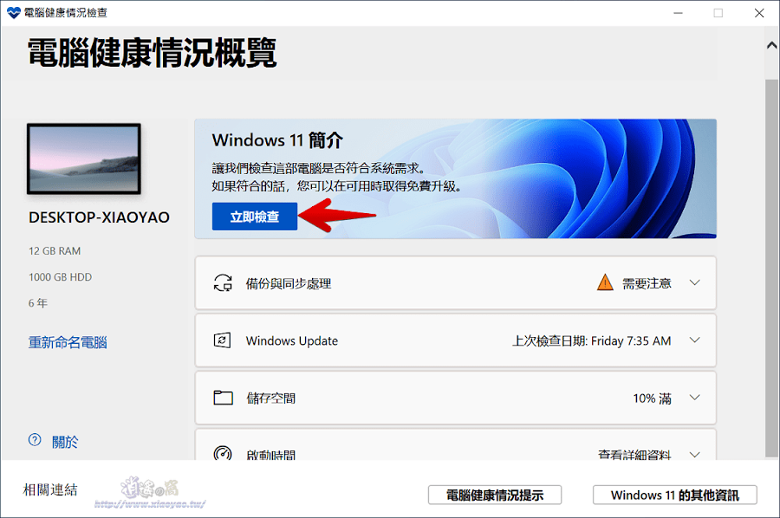Expand the 啟動時間 section chevron
This screenshot has height=518, width=780.
point(695,455)
